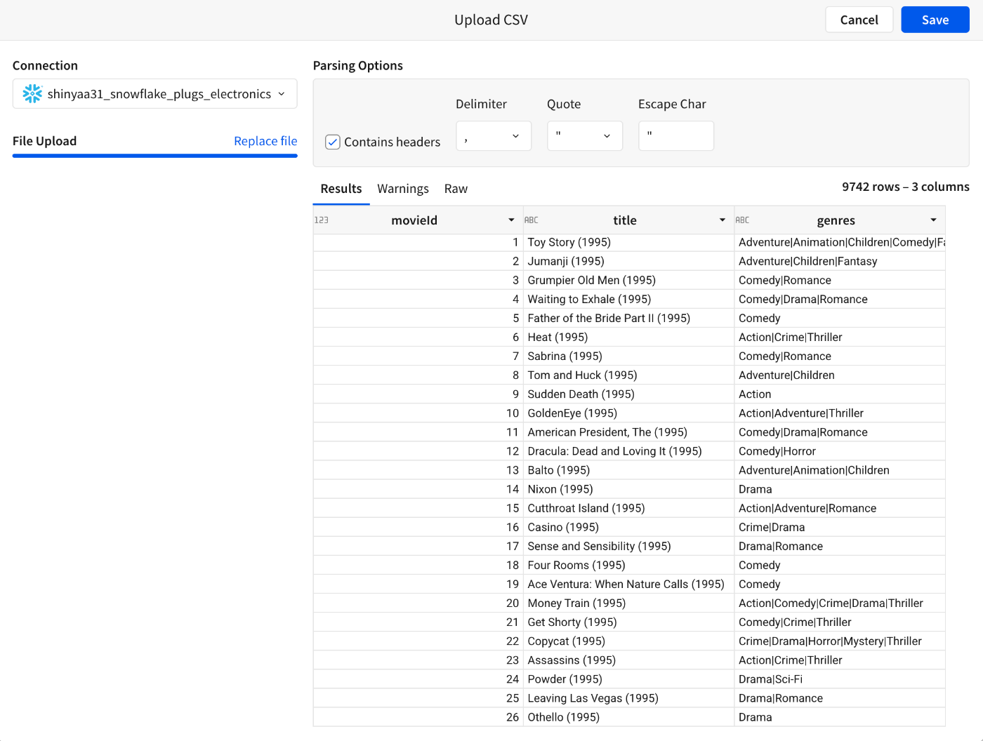Select the Grumpier Old Men (1995) cell
Viewport: 983px width, 741px height.
(628, 280)
